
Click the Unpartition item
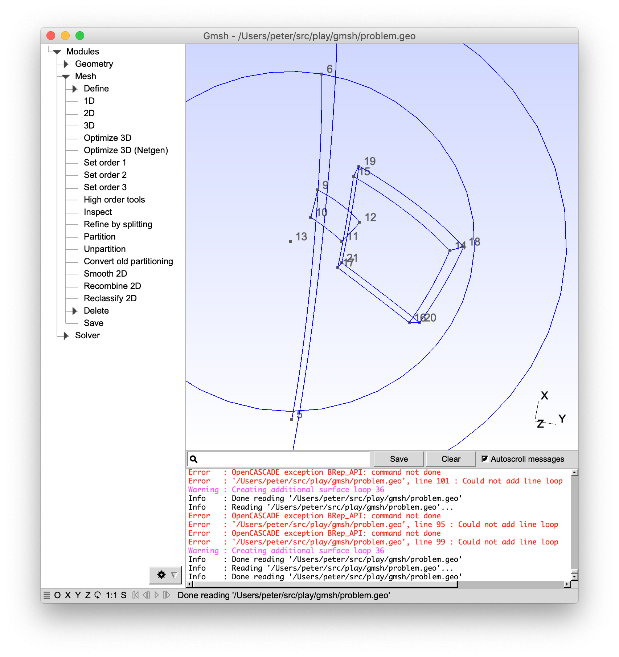104,249
